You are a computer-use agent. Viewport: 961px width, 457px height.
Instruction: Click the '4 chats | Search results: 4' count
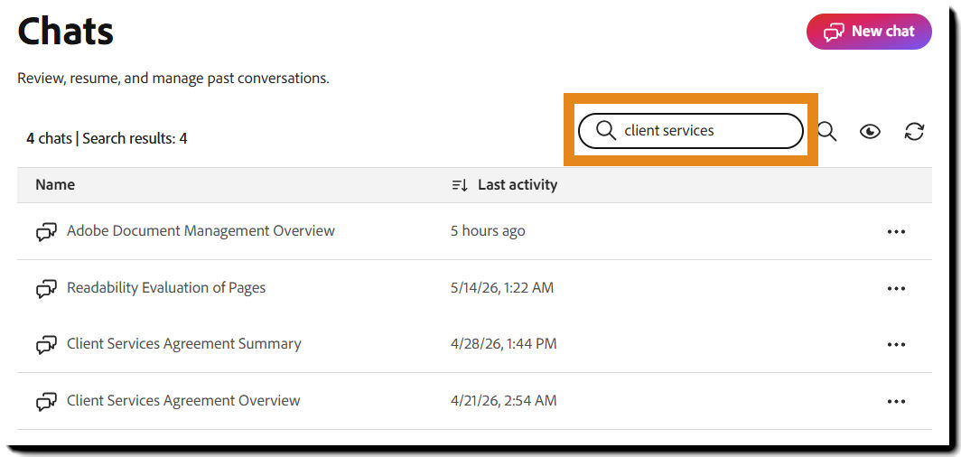click(107, 138)
